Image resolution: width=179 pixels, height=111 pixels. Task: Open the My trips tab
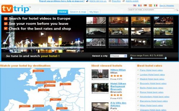tap(94, 12)
